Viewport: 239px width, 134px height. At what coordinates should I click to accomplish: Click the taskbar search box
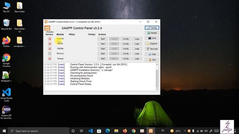(x=39, y=131)
